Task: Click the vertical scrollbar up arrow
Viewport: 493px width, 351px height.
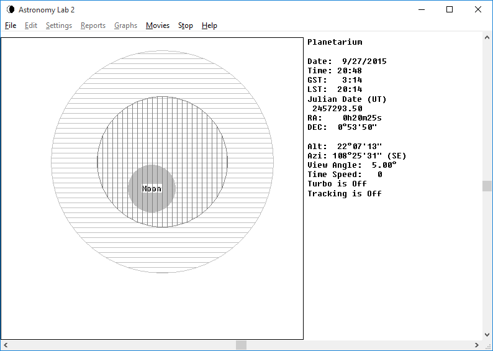Action: click(487, 38)
